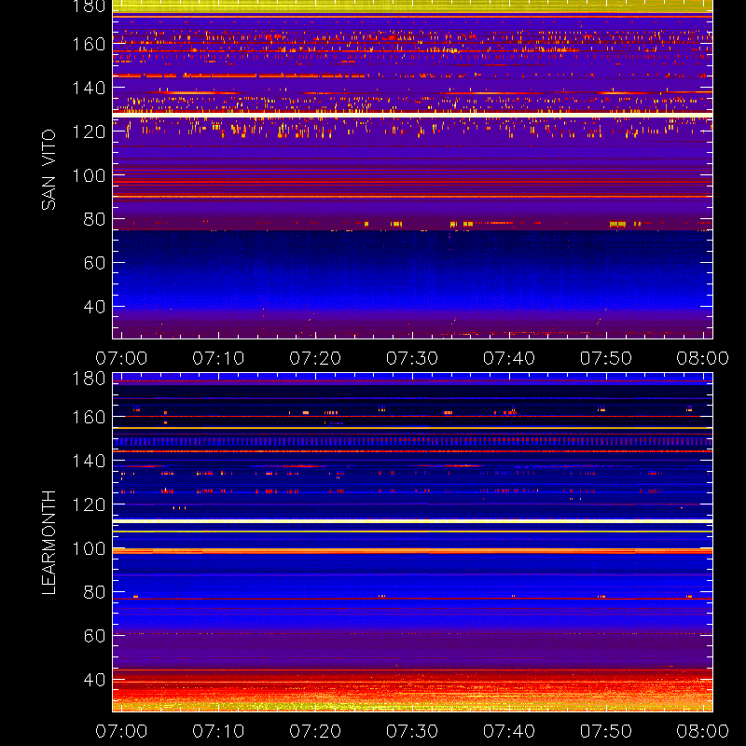Select the 160 frequency label on San Vito plot
Image resolution: width=746 pixels, height=746 pixels.
tap(89, 44)
